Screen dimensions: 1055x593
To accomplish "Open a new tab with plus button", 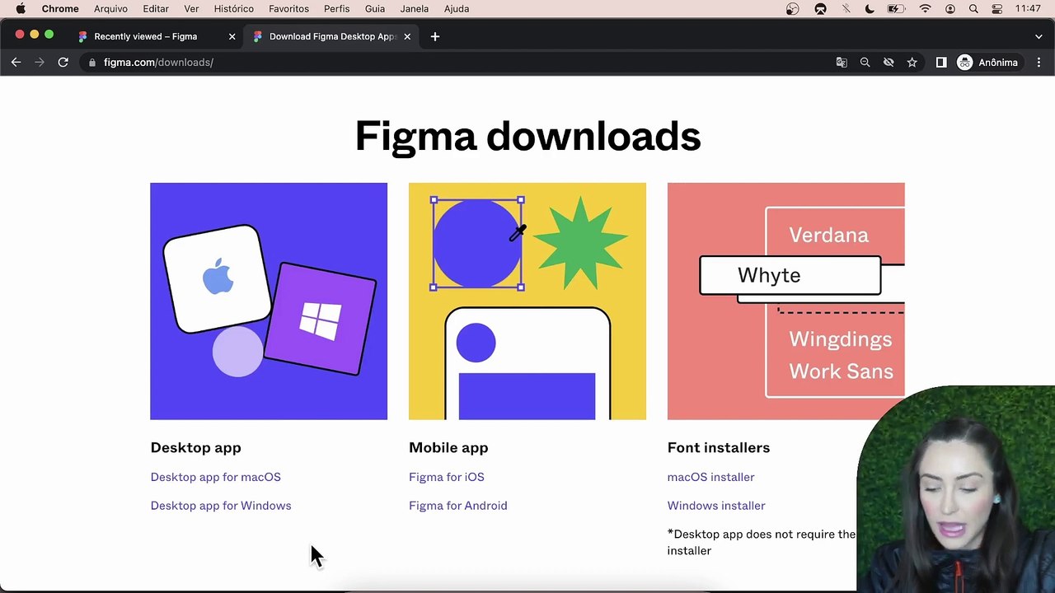I will point(435,36).
